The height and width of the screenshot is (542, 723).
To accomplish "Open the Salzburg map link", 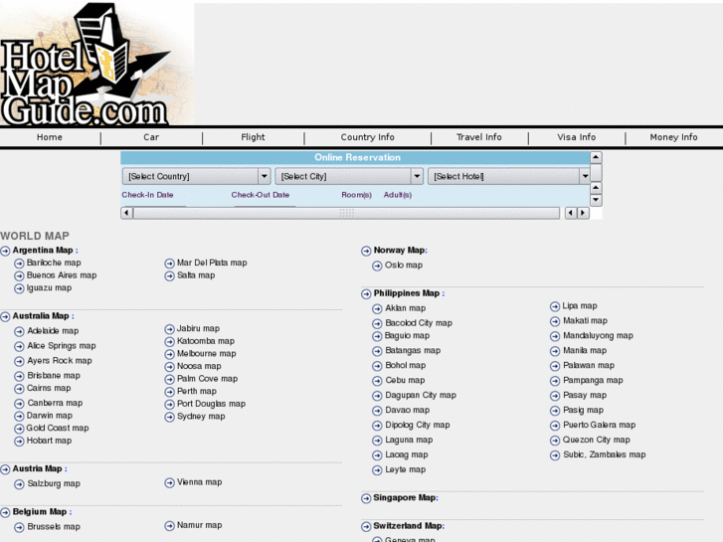I will click(x=54, y=483).
